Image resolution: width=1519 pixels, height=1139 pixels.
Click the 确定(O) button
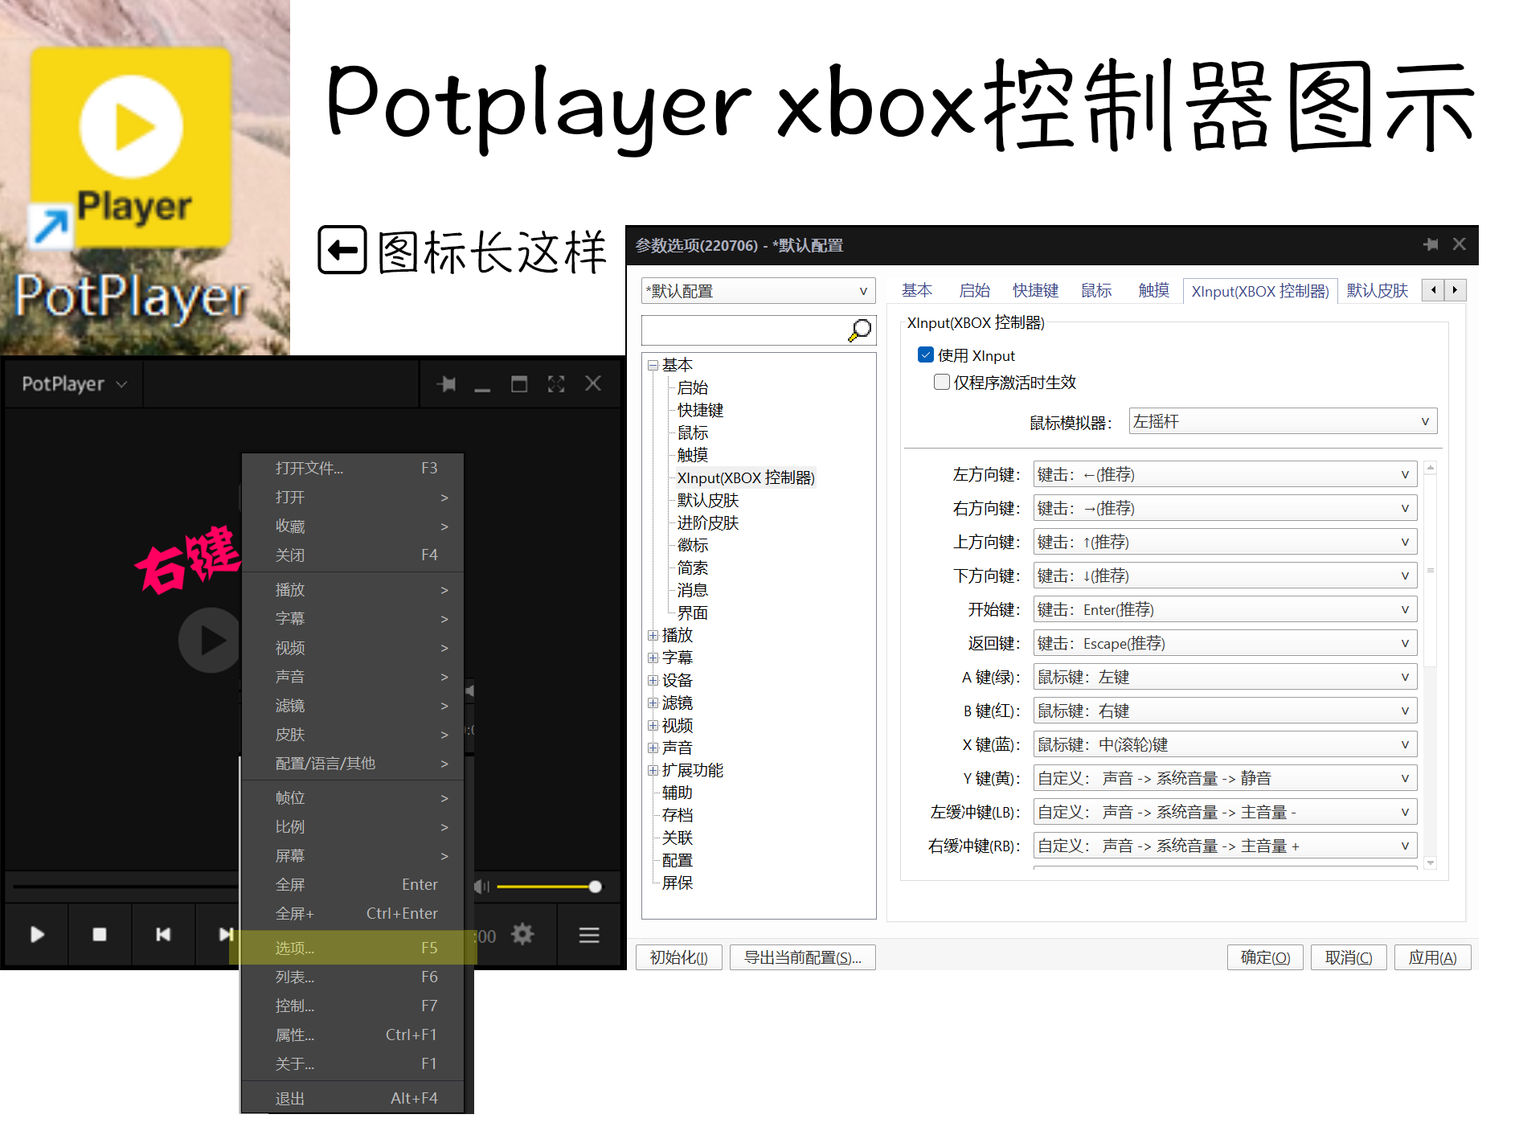(1265, 957)
